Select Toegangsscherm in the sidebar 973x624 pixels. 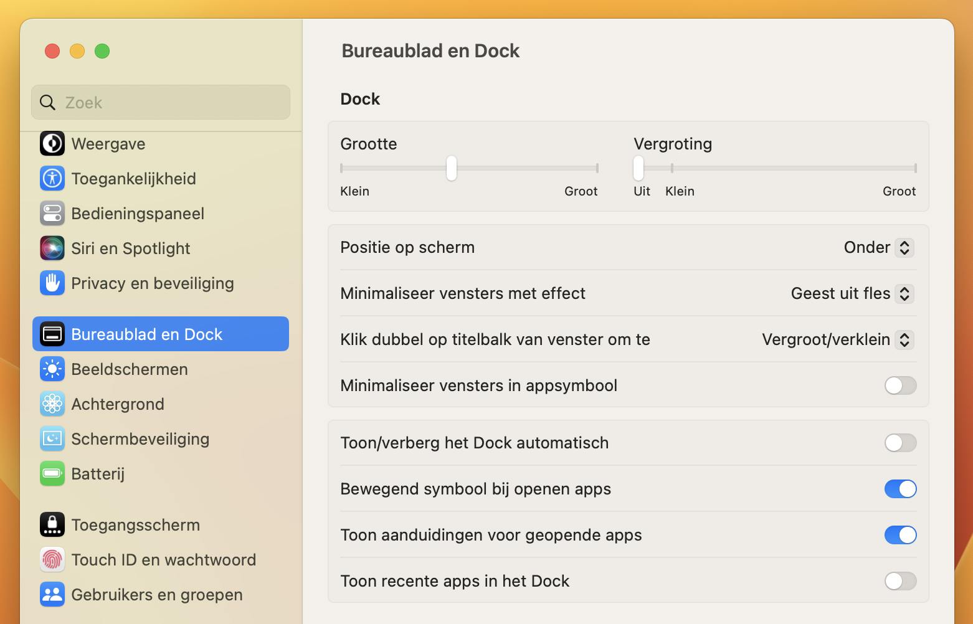pos(135,525)
